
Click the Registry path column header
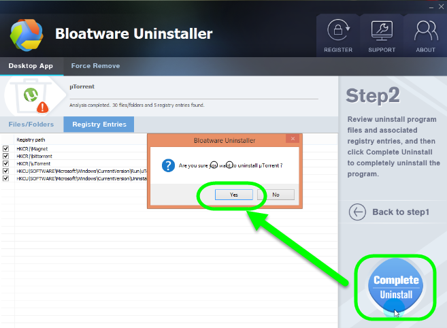(31, 140)
